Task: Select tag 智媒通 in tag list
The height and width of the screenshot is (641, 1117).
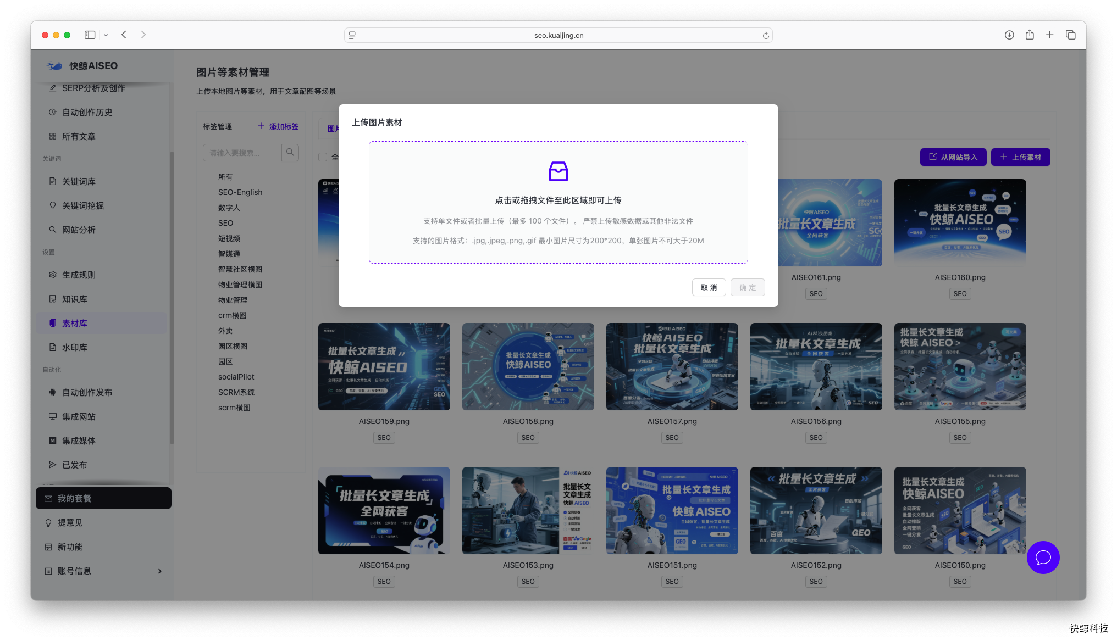Action: coord(229,254)
